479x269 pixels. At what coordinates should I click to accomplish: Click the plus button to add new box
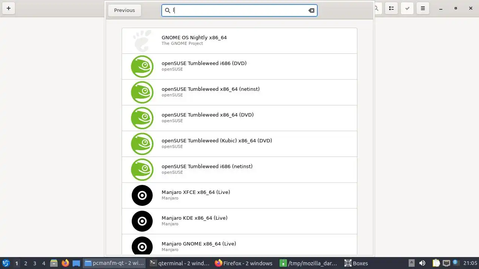click(8, 8)
